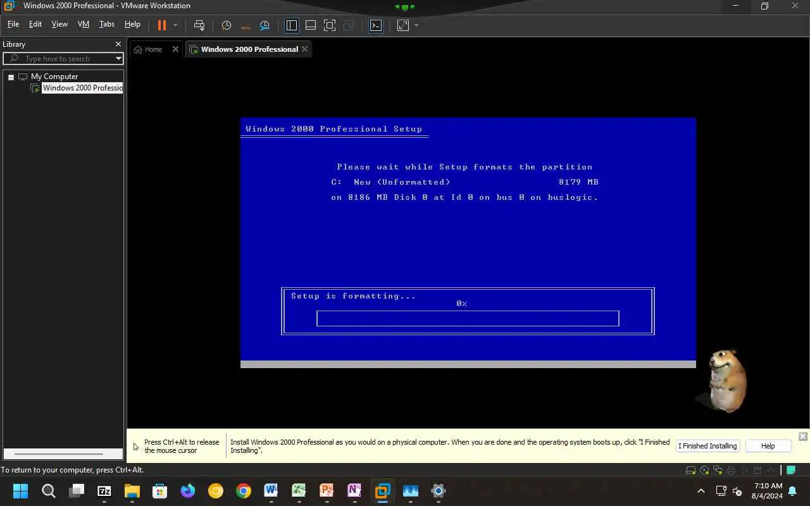Switch to the Windows 2000 Professional tab

(249, 49)
